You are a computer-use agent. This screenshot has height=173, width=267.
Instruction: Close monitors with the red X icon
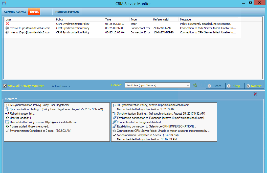point(255,94)
